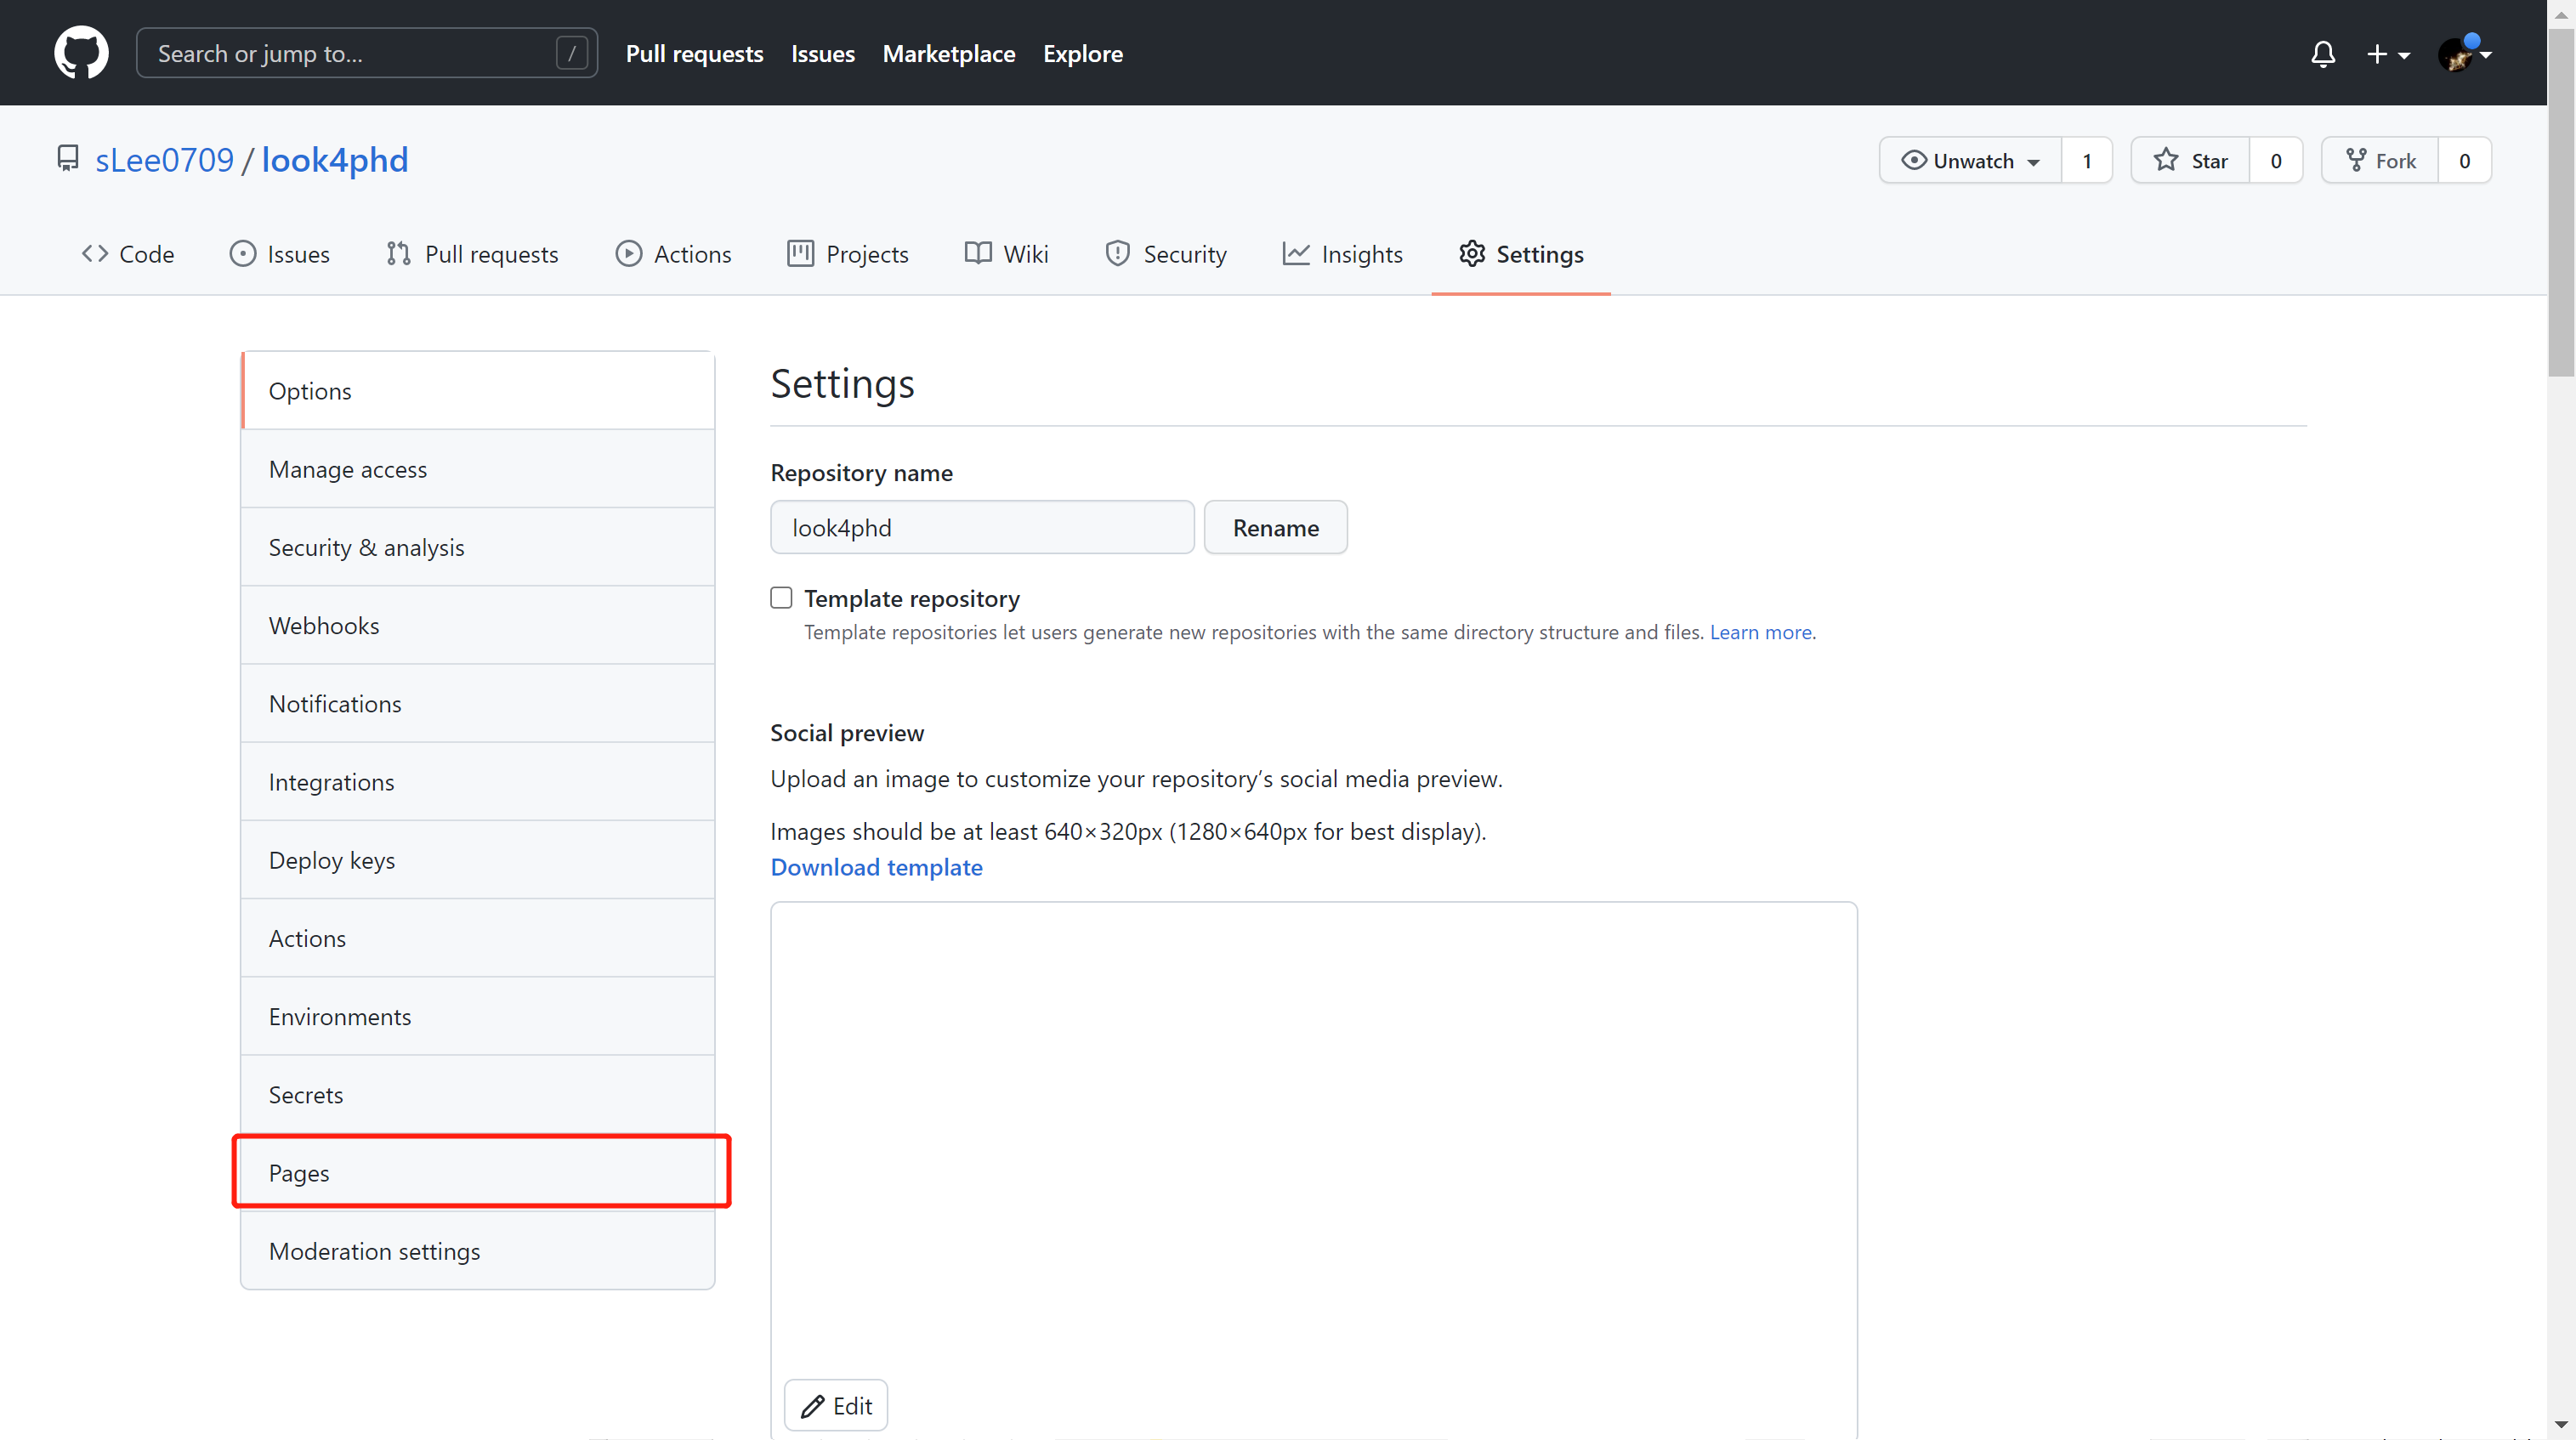Screen dimensions: 2576x1440
Task: Click the slash shortcut icon in search
Action: pyautogui.click(x=572, y=53)
